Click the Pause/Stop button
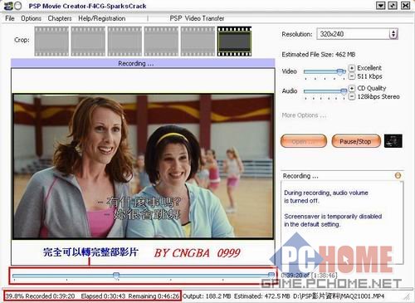The height and width of the screenshot is (303, 415). [x=356, y=141]
